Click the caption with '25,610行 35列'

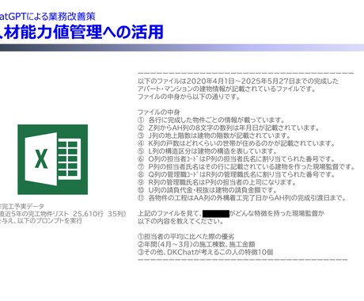63,214
